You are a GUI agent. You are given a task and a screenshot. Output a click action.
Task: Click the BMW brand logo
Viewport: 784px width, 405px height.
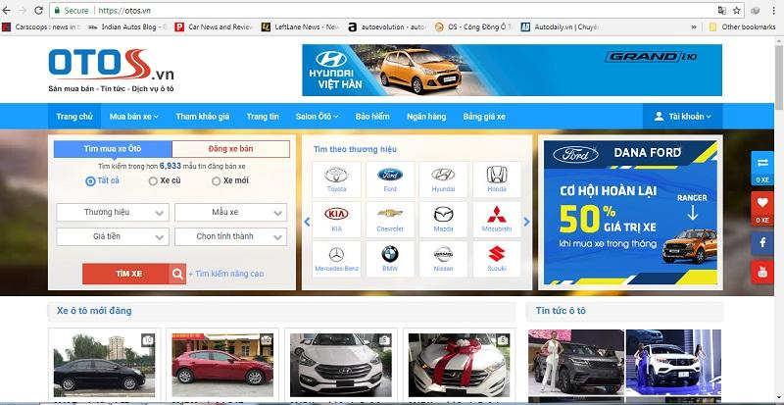pos(389,258)
